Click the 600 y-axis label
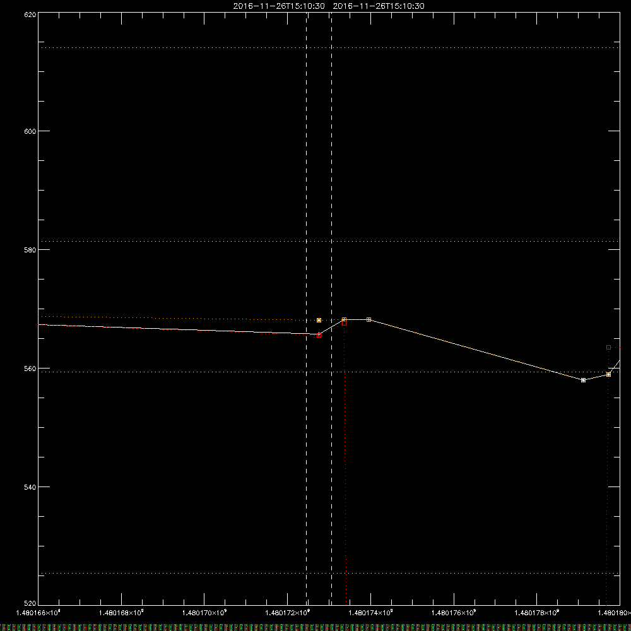The image size is (631, 631). click(x=30, y=131)
